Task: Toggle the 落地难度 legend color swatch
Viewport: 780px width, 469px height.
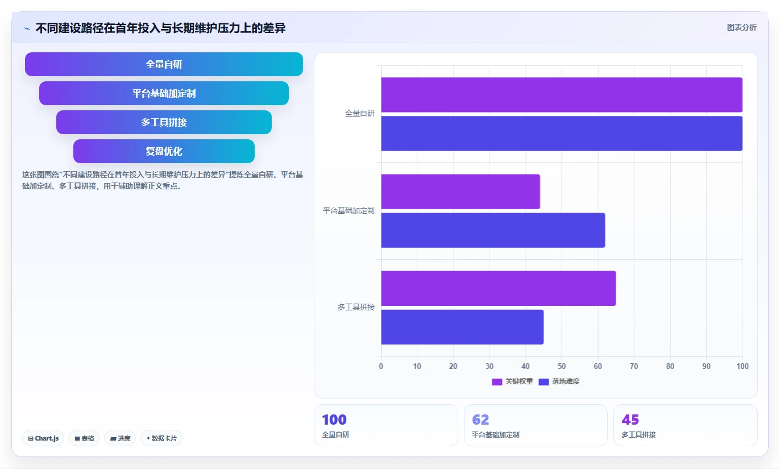Action: pyautogui.click(x=543, y=381)
